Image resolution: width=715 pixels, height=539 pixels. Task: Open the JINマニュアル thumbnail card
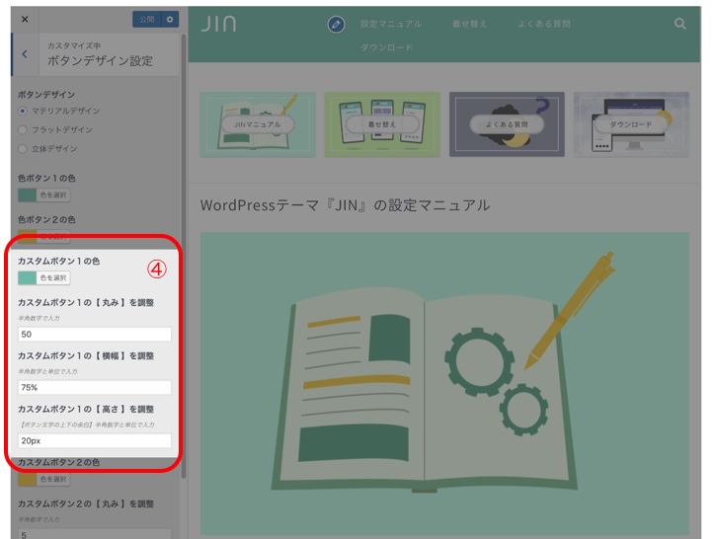tap(258, 124)
